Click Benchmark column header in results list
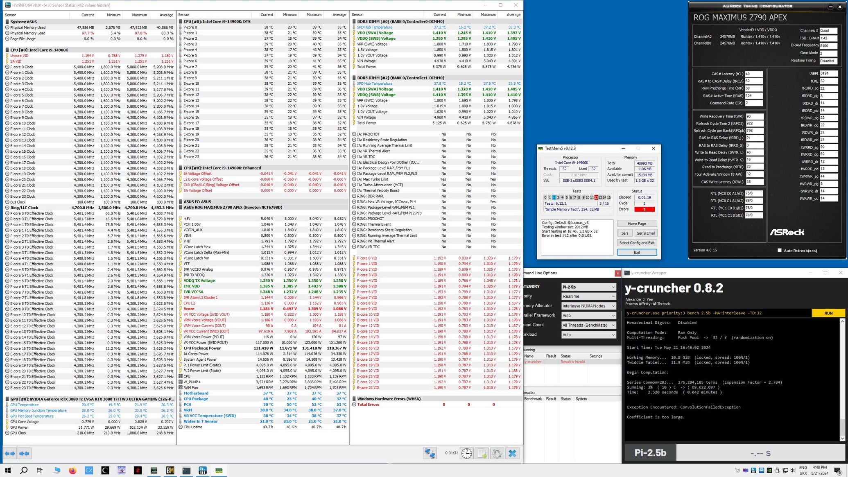This screenshot has height=477, width=848. click(533, 399)
